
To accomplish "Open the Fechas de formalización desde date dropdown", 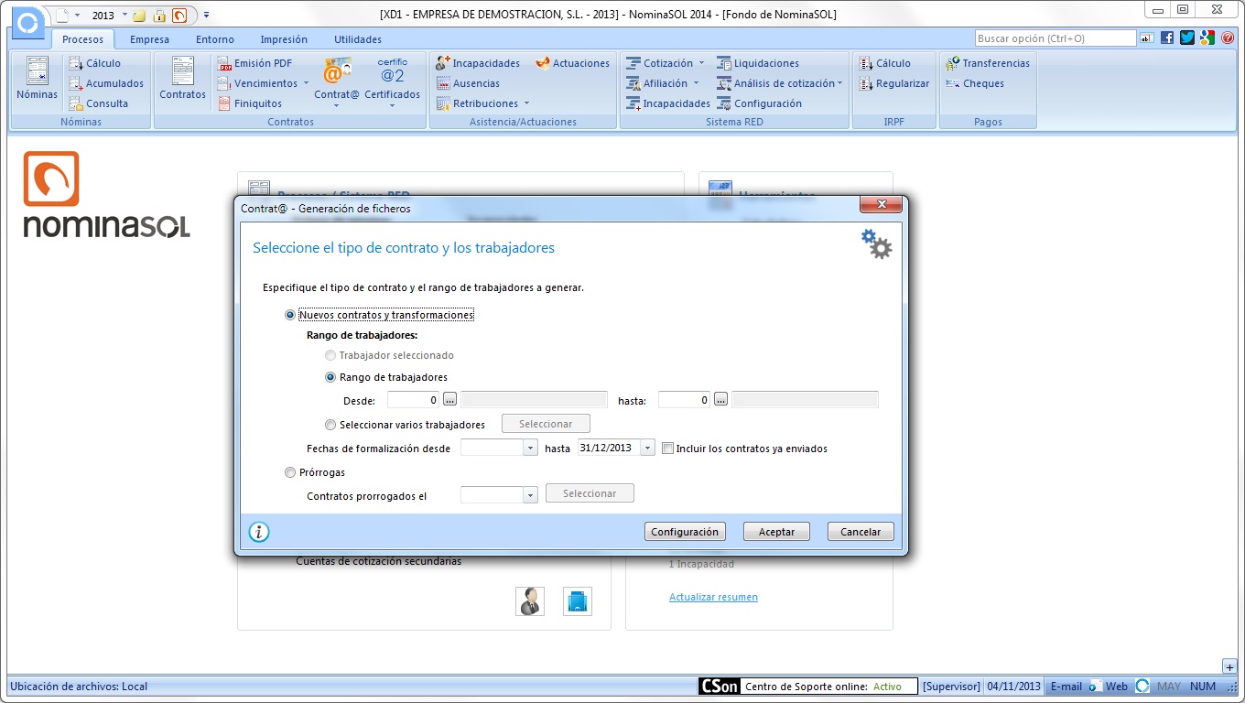I will click(x=530, y=449).
